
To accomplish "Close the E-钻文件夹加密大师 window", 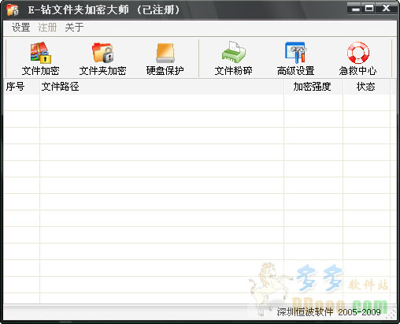I will click(x=387, y=9).
